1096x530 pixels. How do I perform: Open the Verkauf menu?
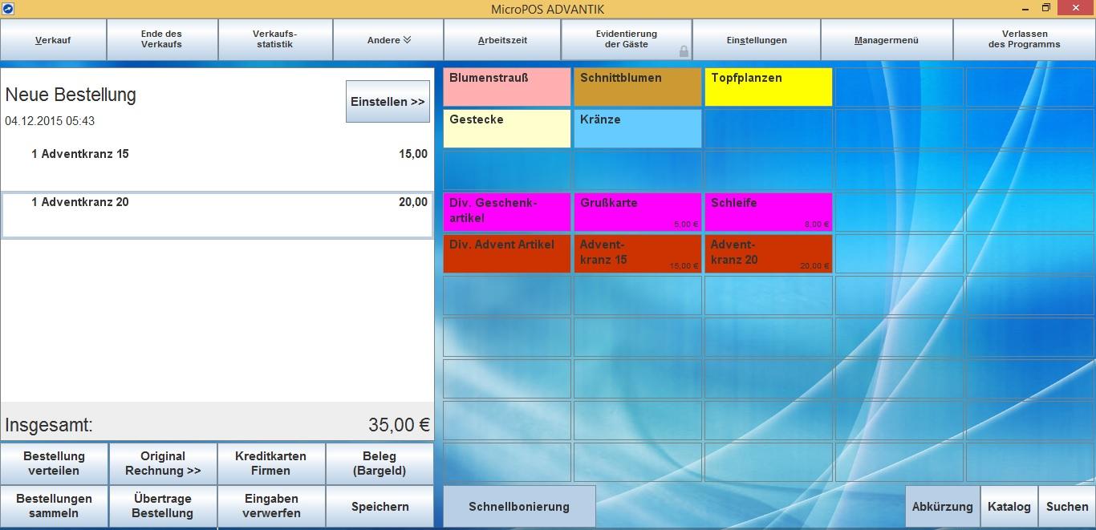tap(54, 40)
